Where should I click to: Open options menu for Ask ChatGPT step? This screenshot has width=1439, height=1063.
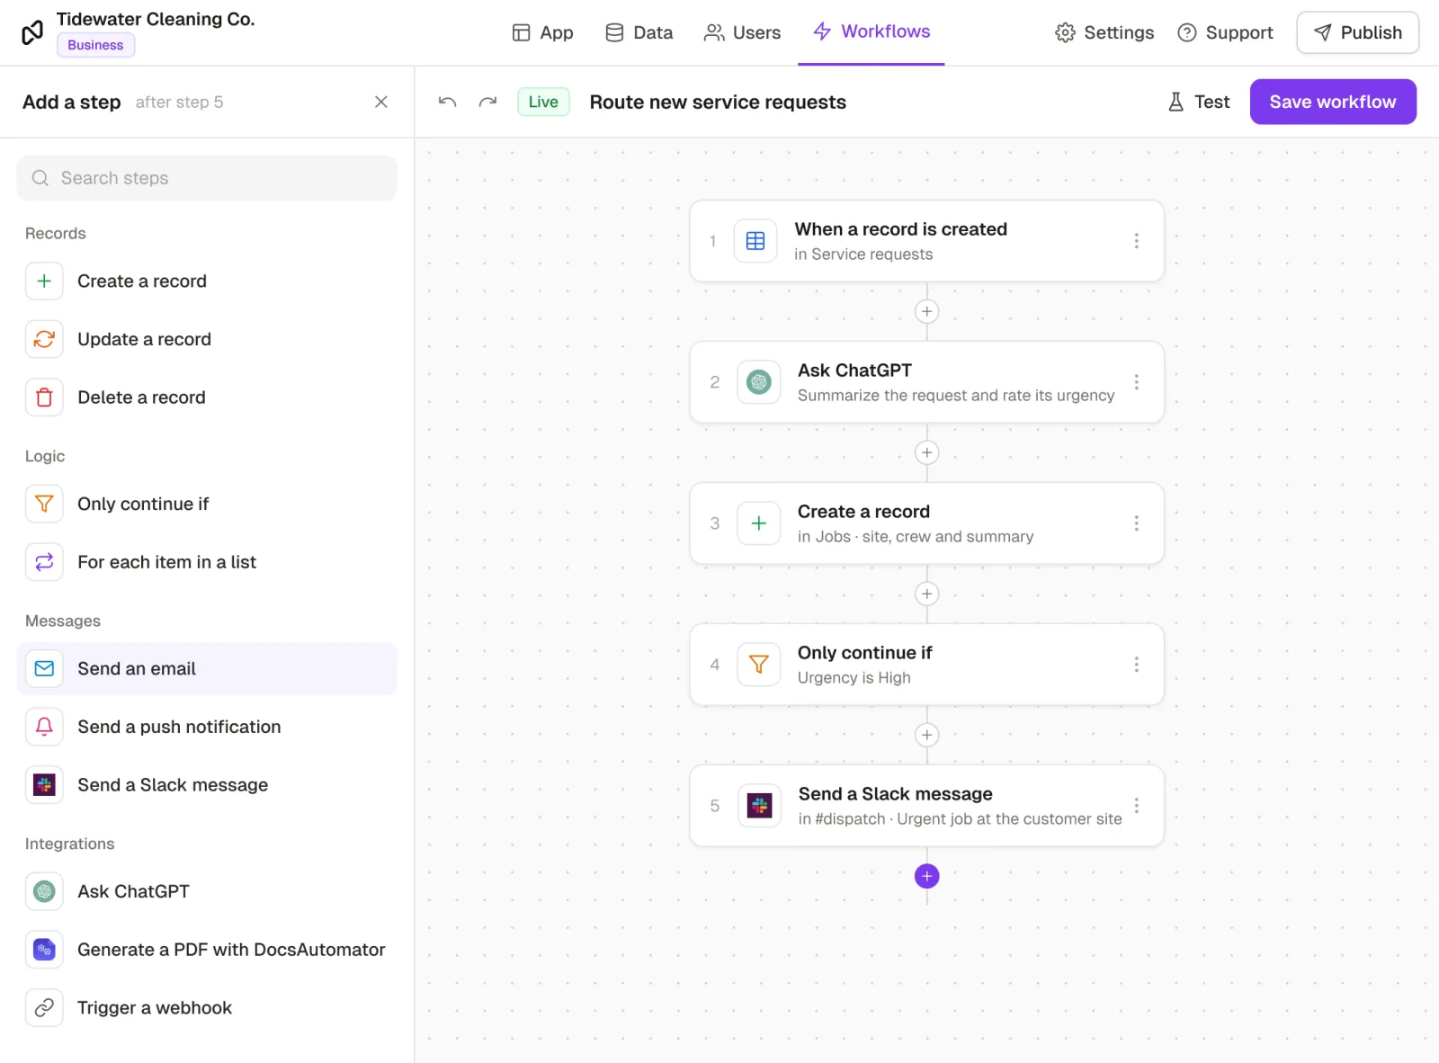(x=1137, y=382)
